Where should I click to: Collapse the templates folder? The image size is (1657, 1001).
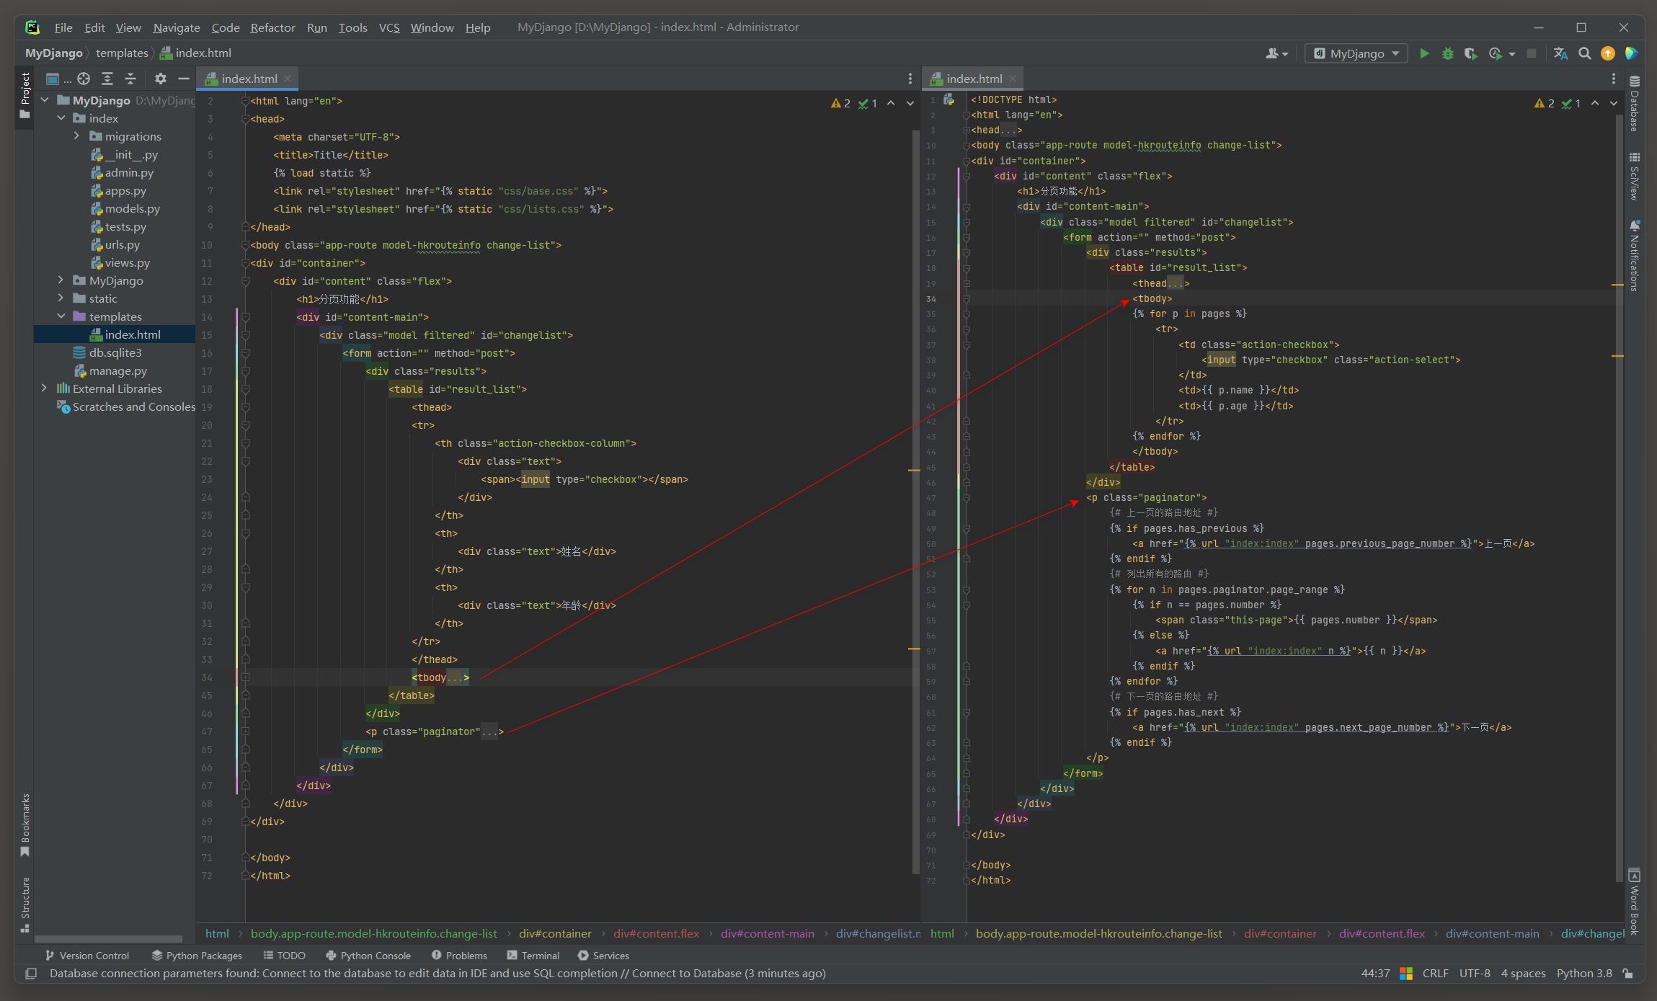point(61,316)
